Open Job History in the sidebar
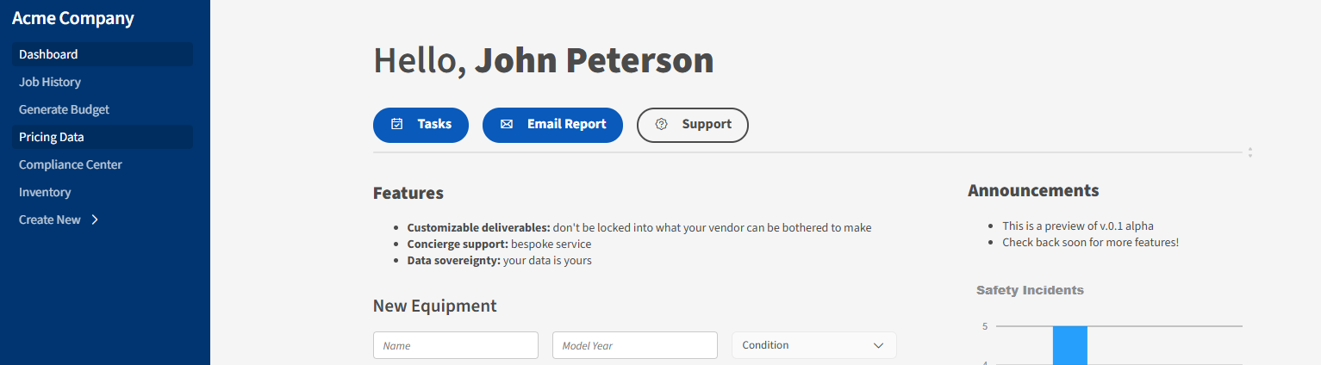Viewport: 1321px width, 365px height. tap(50, 82)
